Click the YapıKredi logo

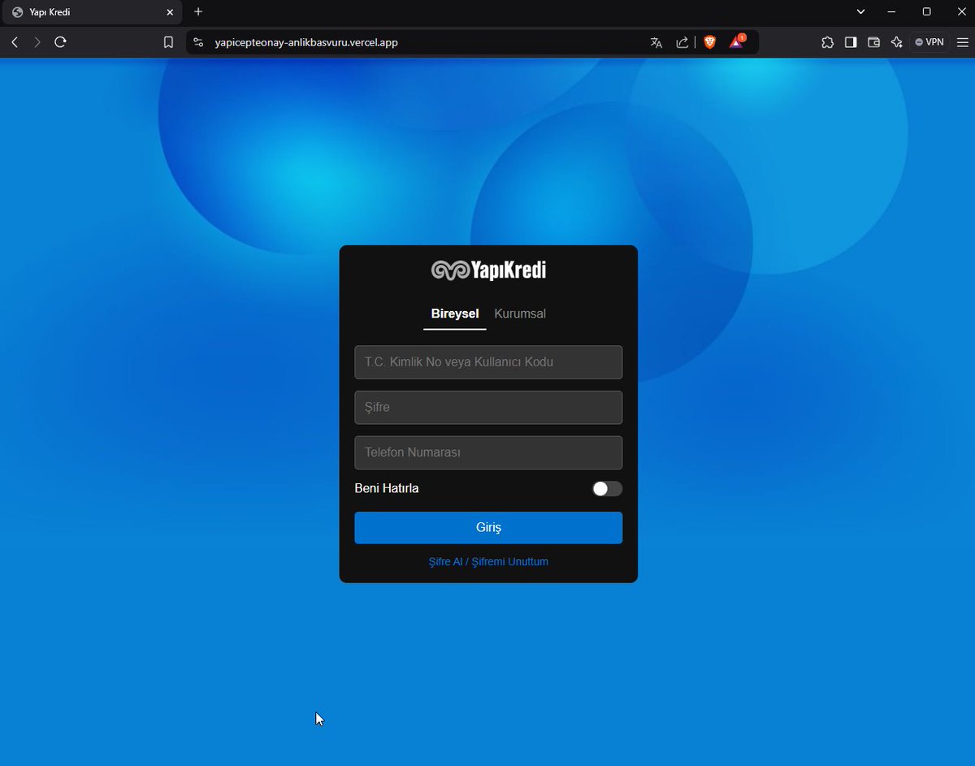pos(488,270)
